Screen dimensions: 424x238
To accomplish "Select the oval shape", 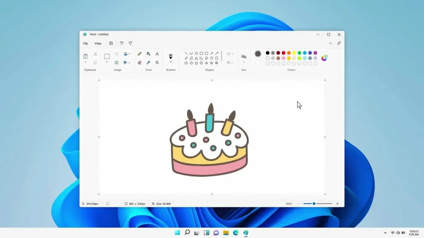I will pos(196,53).
